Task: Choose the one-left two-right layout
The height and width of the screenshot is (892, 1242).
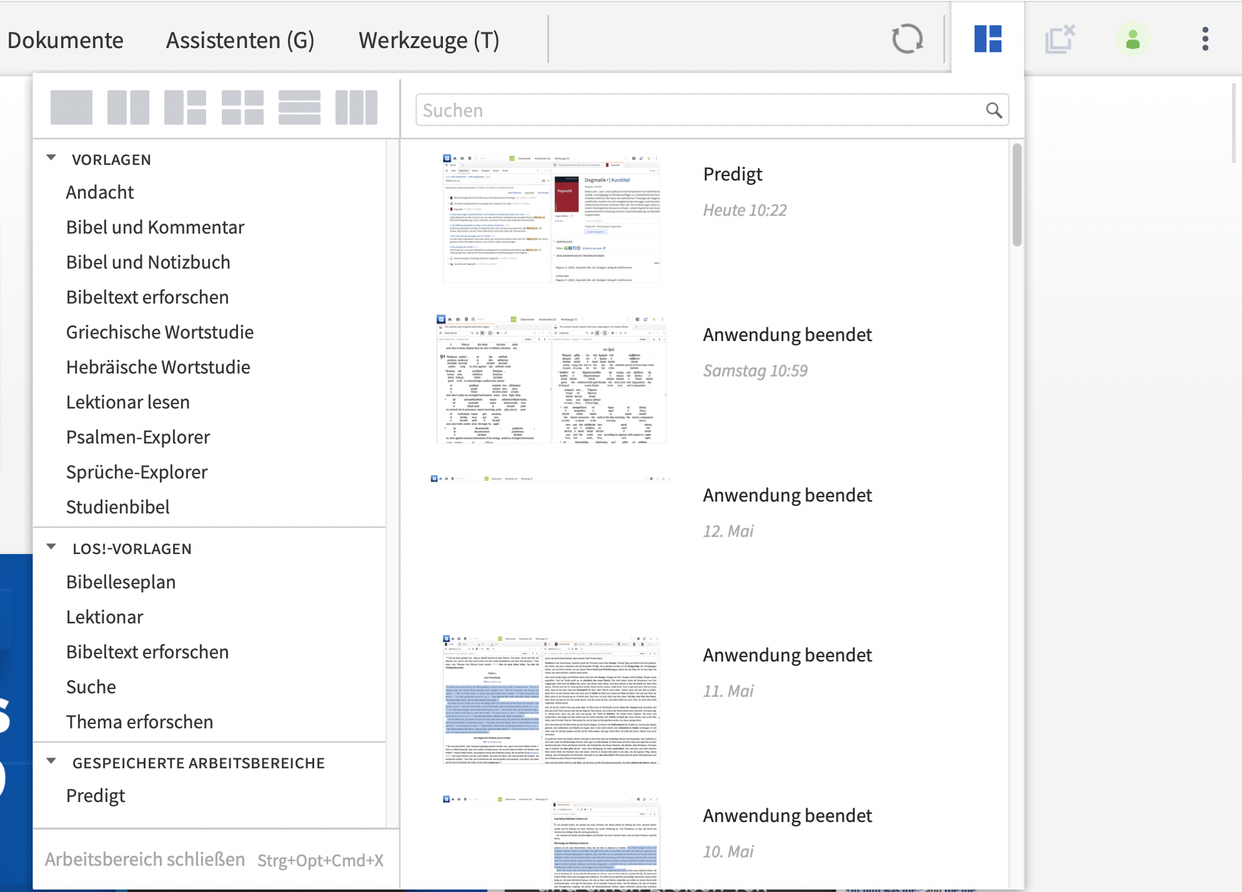Action: [x=185, y=107]
